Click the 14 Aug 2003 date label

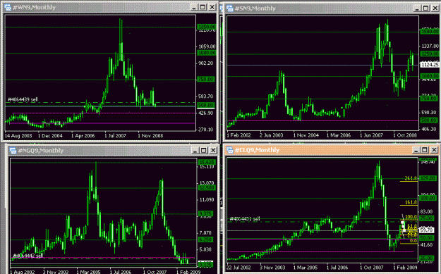pyautogui.click(x=18, y=136)
